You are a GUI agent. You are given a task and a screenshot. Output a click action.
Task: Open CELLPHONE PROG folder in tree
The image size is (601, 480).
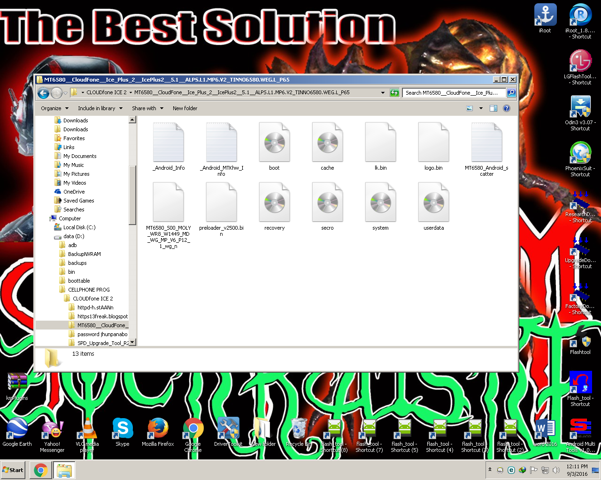point(89,290)
